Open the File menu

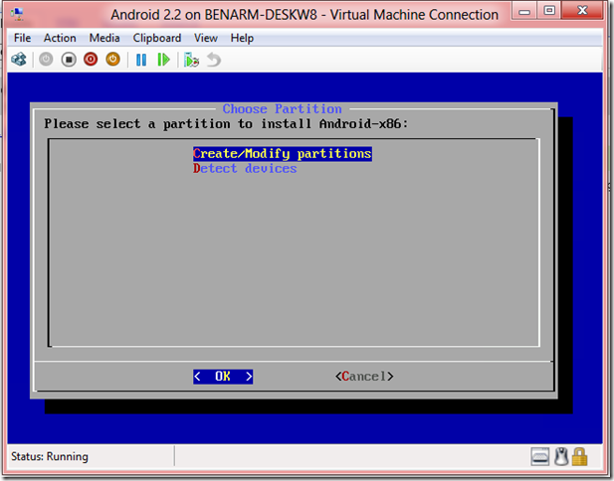22,38
